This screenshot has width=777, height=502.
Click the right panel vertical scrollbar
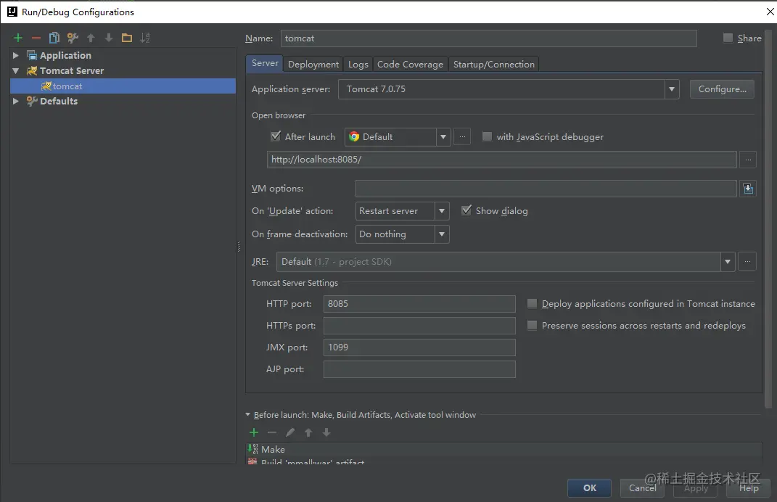click(x=768, y=218)
